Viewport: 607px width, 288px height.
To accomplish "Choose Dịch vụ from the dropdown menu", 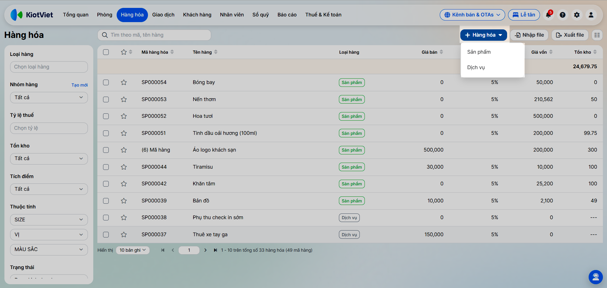I will [493, 68].
